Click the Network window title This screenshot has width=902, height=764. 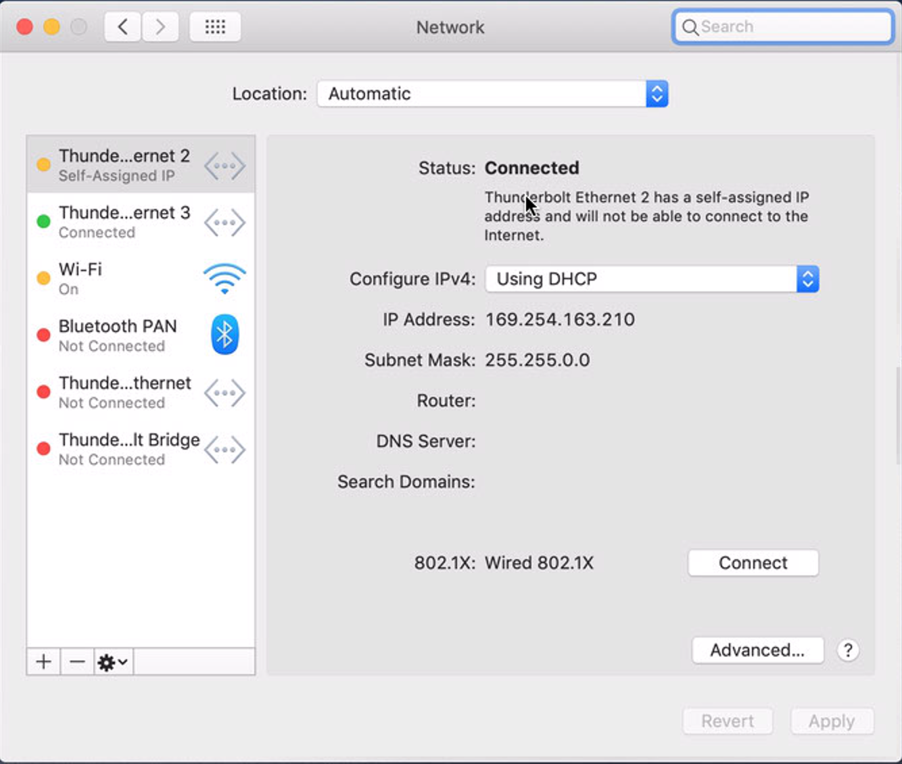[x=450, y=27]
